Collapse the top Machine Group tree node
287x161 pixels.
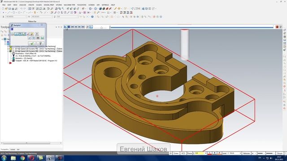[2, 39]
